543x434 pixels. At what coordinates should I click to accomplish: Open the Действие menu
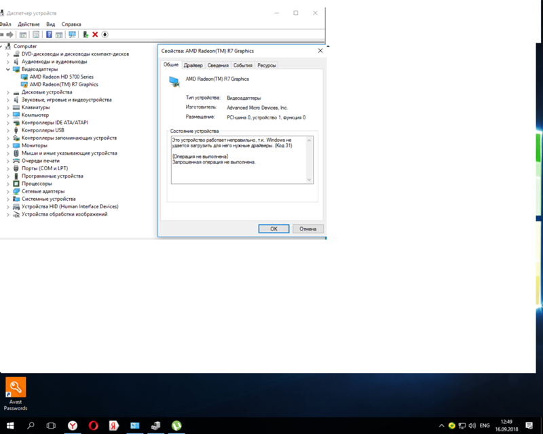(29, 24)
